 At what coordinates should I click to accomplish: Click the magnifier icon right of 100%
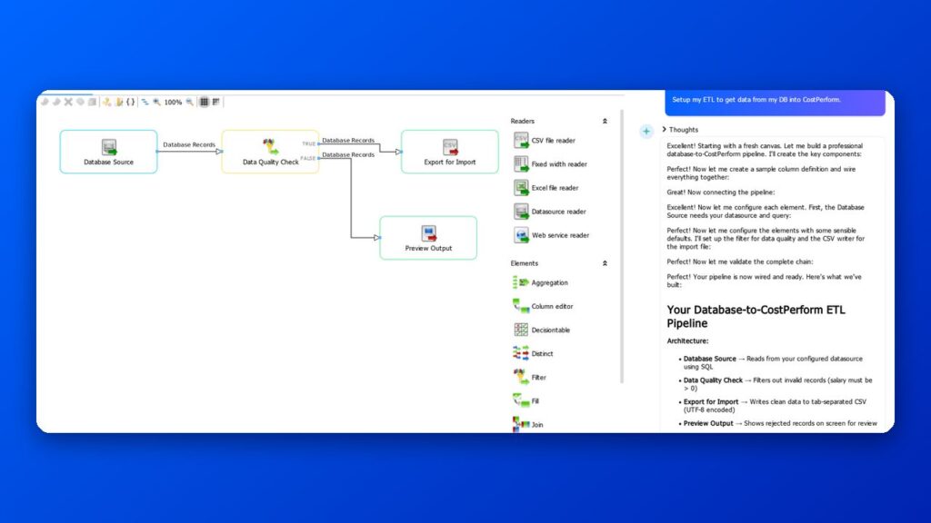189,102
